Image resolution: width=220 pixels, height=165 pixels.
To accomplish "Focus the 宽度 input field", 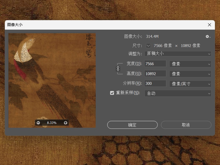I will 155,64.
